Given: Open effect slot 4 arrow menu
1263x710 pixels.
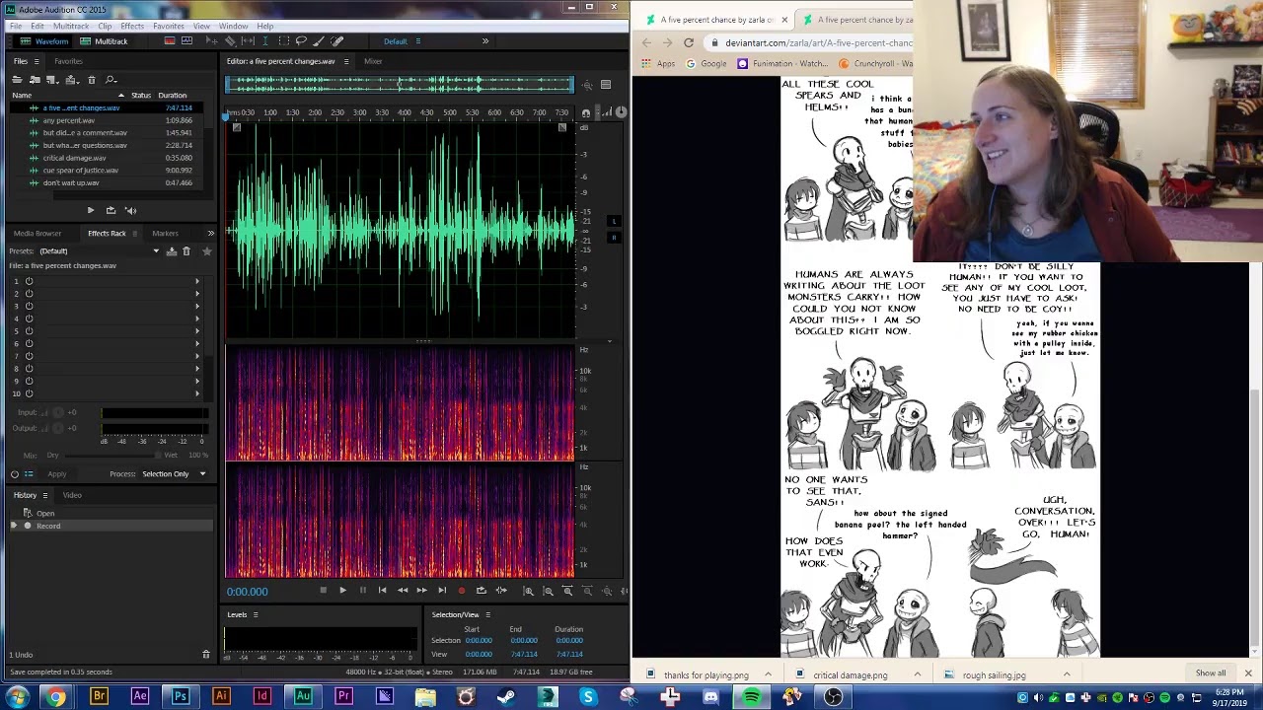Looking at the screenshot, I should point(196,319).
